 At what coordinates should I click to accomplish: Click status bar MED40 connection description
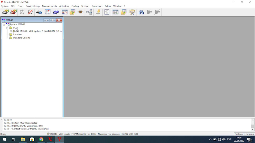tap(93, 134)
